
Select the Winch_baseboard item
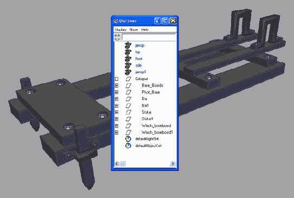pyautogui.click(x=156, y=126)
